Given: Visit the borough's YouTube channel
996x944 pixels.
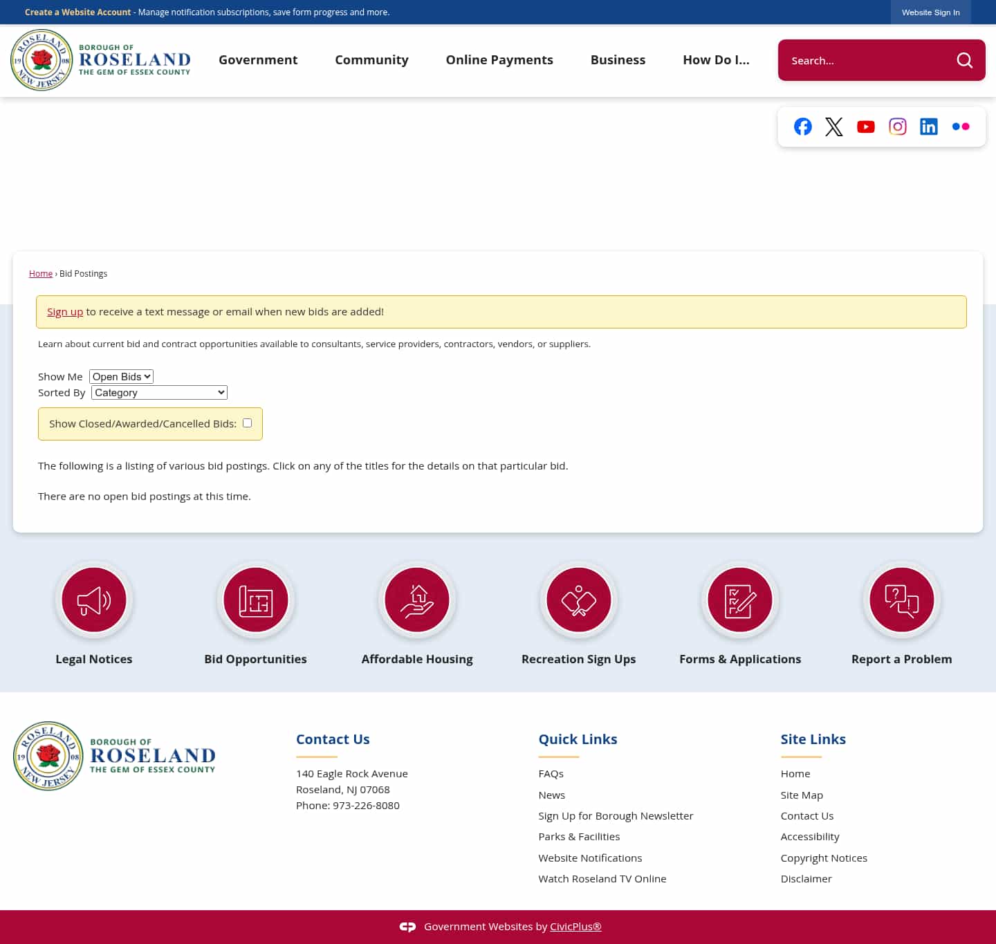Looking at the screenshot, I should (x=865, y=127).
